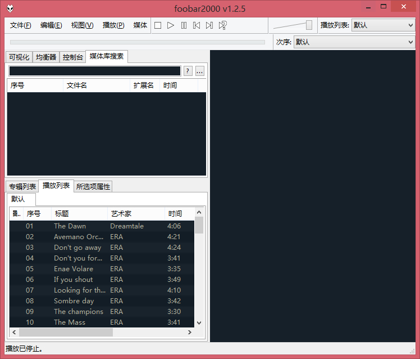This screenshot has height=359, width=420.
Task: Click the playback seek bar
Action: [x=138, y=42]
